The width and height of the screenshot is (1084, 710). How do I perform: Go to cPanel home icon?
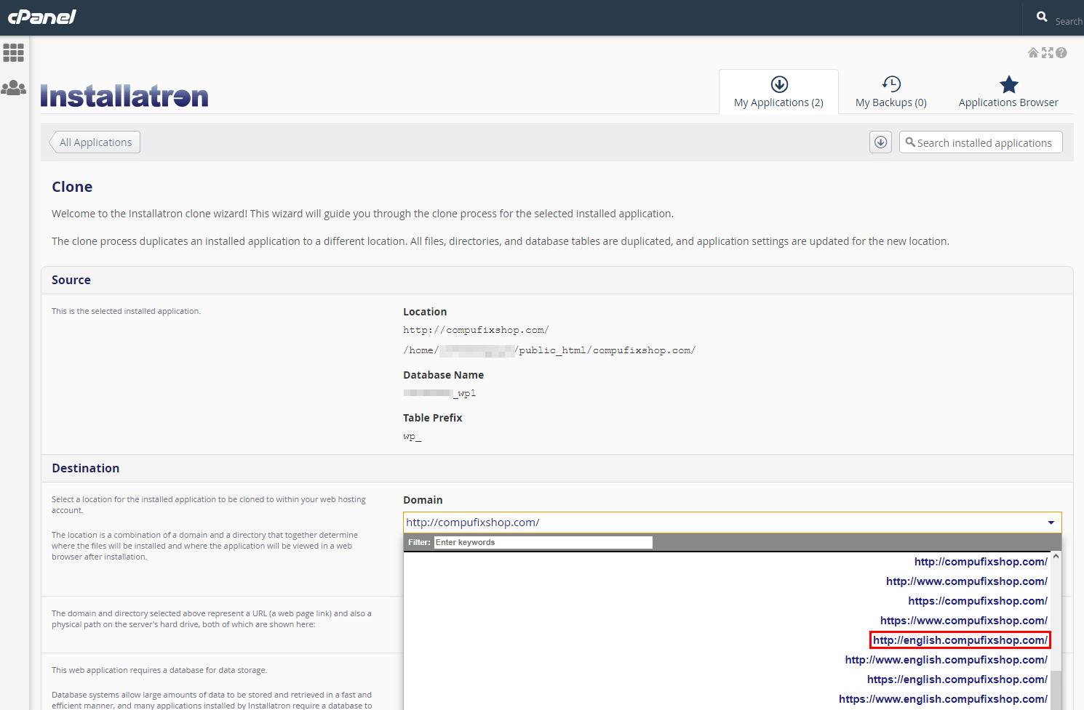pyautogui.click(x=1032, y=52)
